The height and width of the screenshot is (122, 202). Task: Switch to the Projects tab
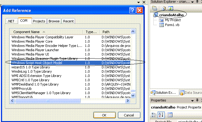coord(39,21)
